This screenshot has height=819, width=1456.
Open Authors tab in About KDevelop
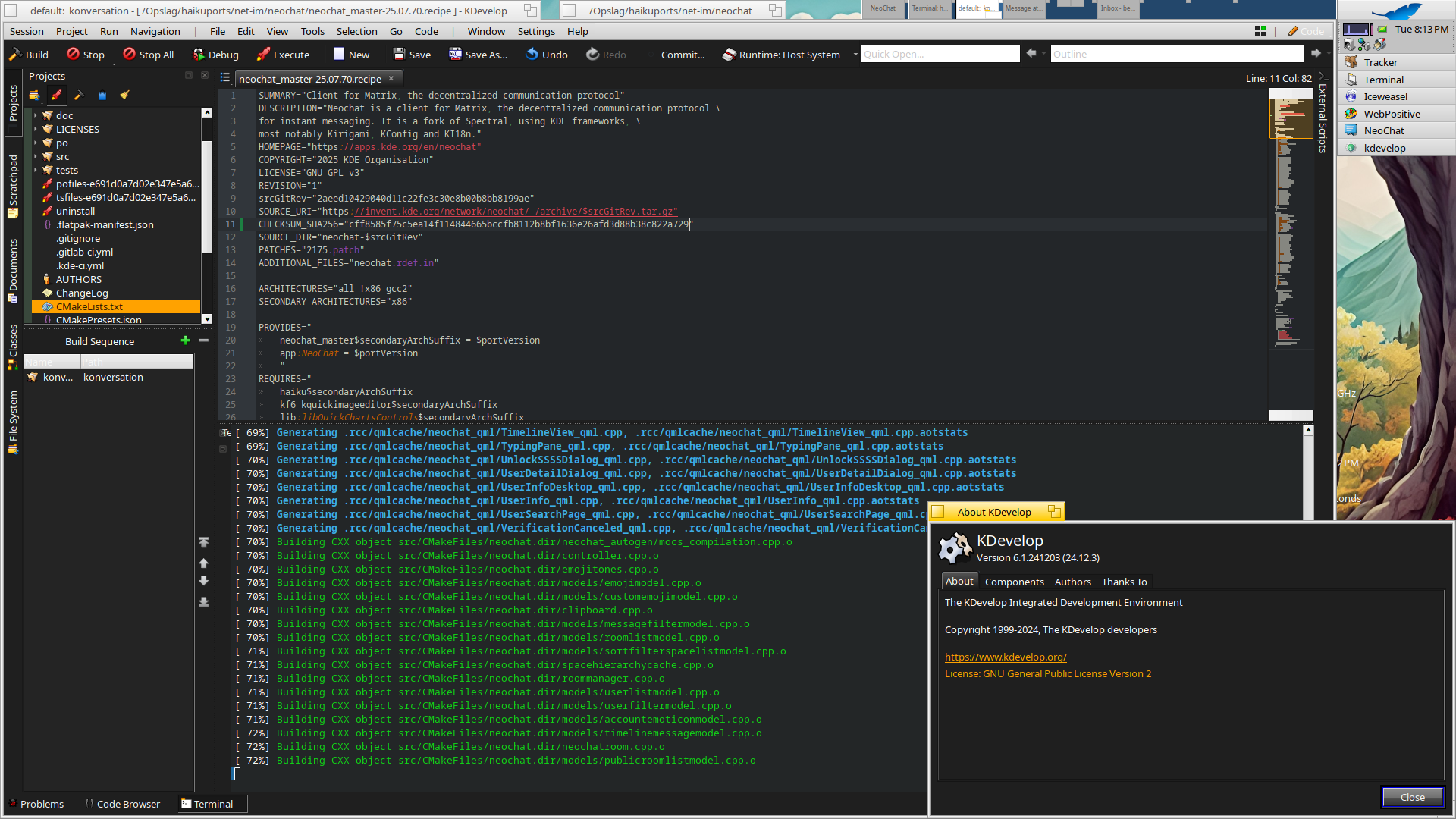pyautogui.click(x=1072, y=582)
